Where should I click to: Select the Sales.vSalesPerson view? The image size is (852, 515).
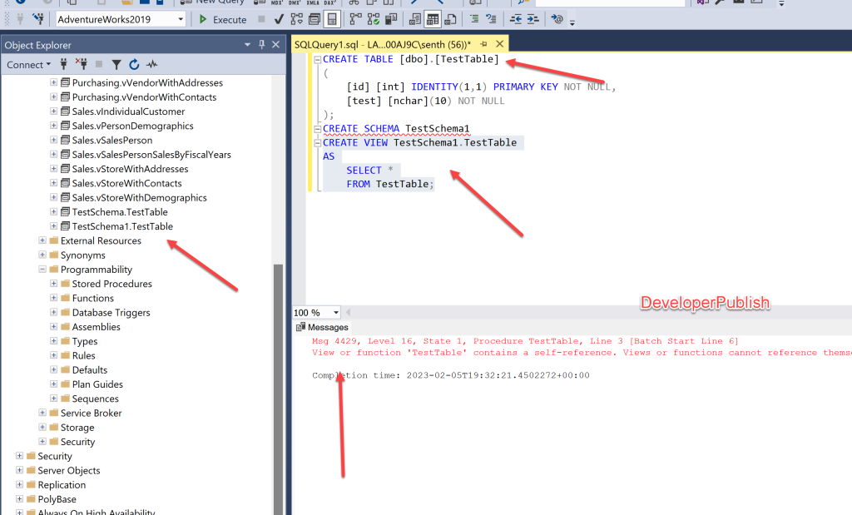coord(111,140)
